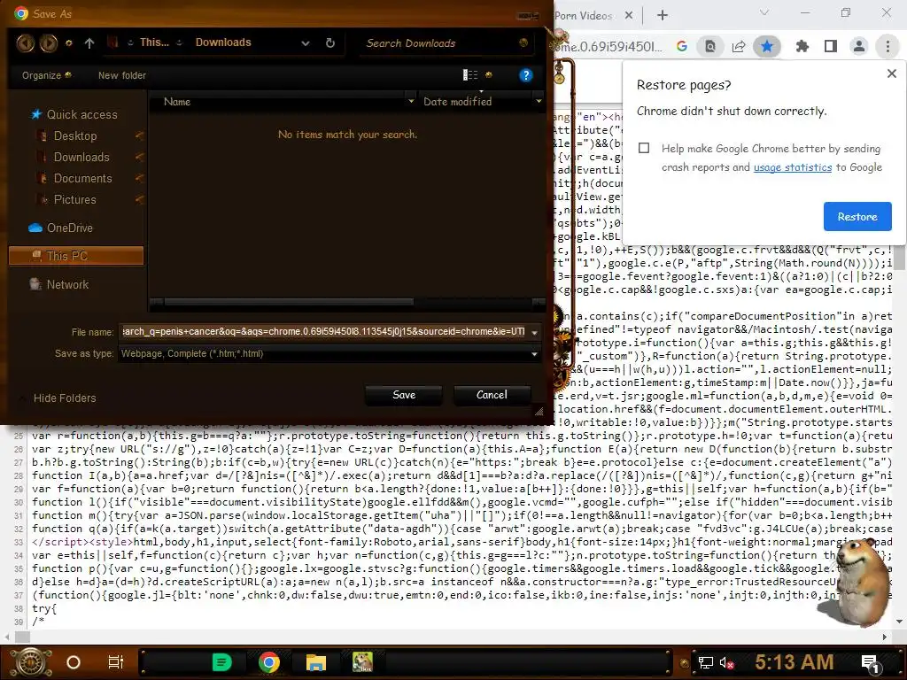Open the Name column filter dropdown

click(x=411, y=101)
